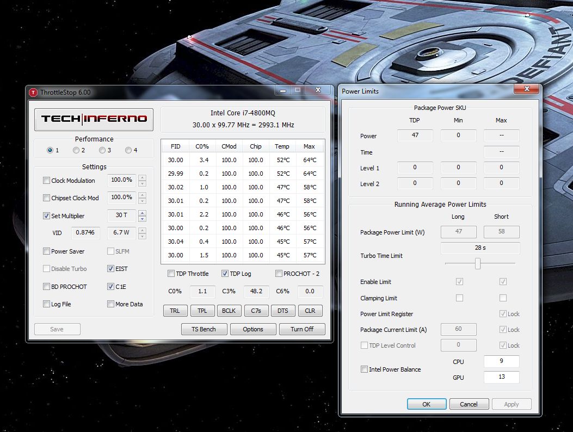This screenshot has width=573, height=432.
Task: Open the TRL window button
Action: point(175,311)
